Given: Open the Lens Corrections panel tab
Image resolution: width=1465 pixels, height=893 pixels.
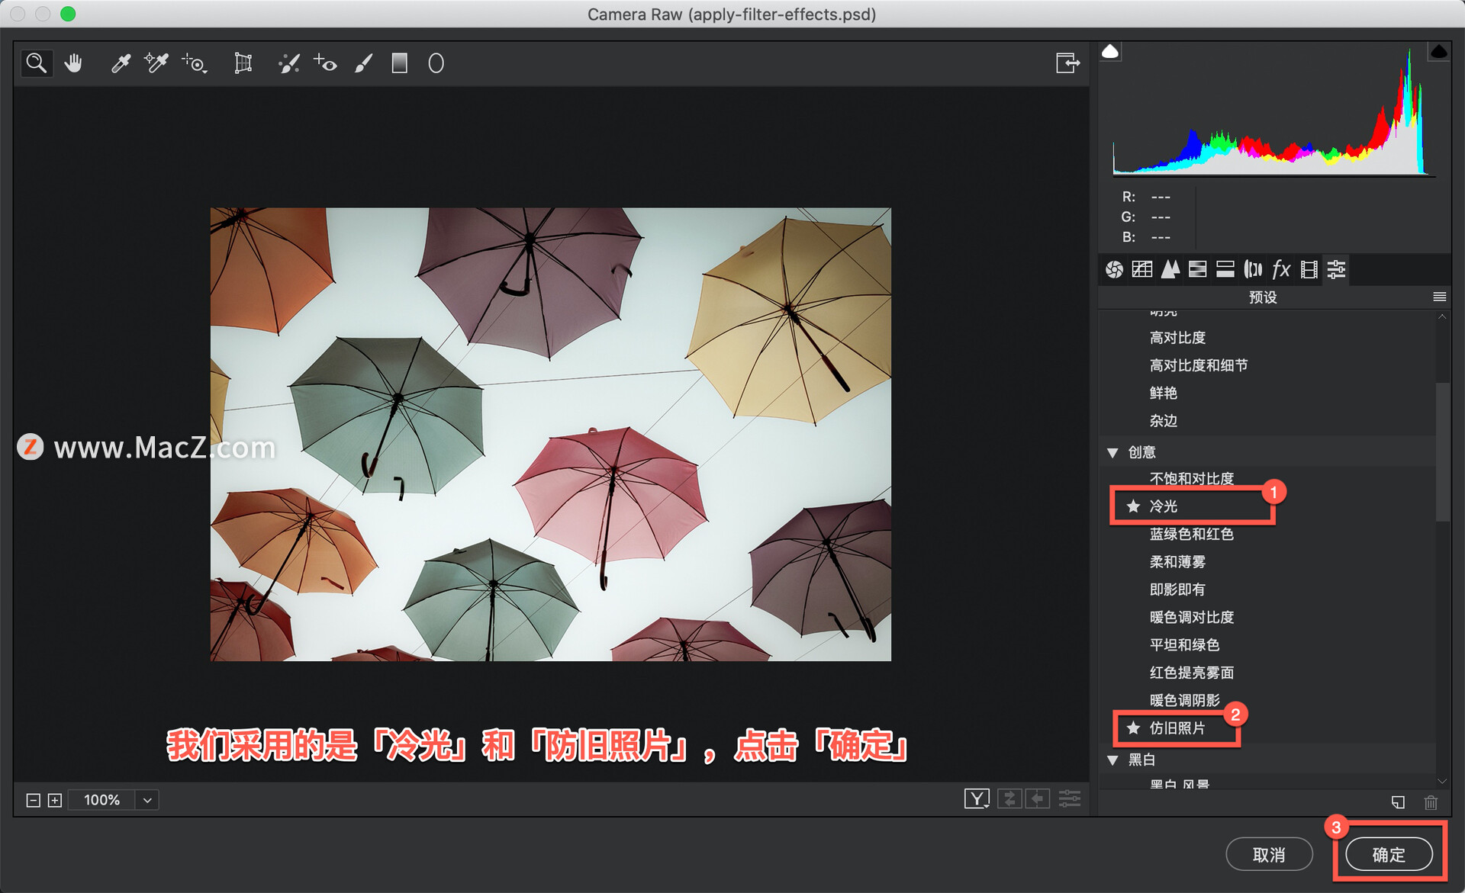Looking at the screenshot, I should [1253, 269].
